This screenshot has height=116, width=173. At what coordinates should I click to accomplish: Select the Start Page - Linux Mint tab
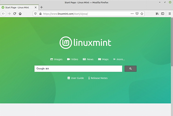(x=19, y=8)
